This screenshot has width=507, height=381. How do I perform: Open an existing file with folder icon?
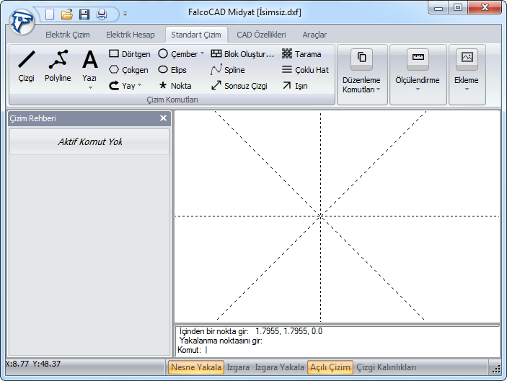pyautogui.click(x=67, y=14)
